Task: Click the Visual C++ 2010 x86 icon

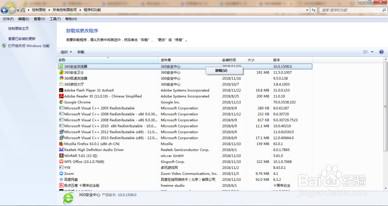Action: click(x=61, y=126)
